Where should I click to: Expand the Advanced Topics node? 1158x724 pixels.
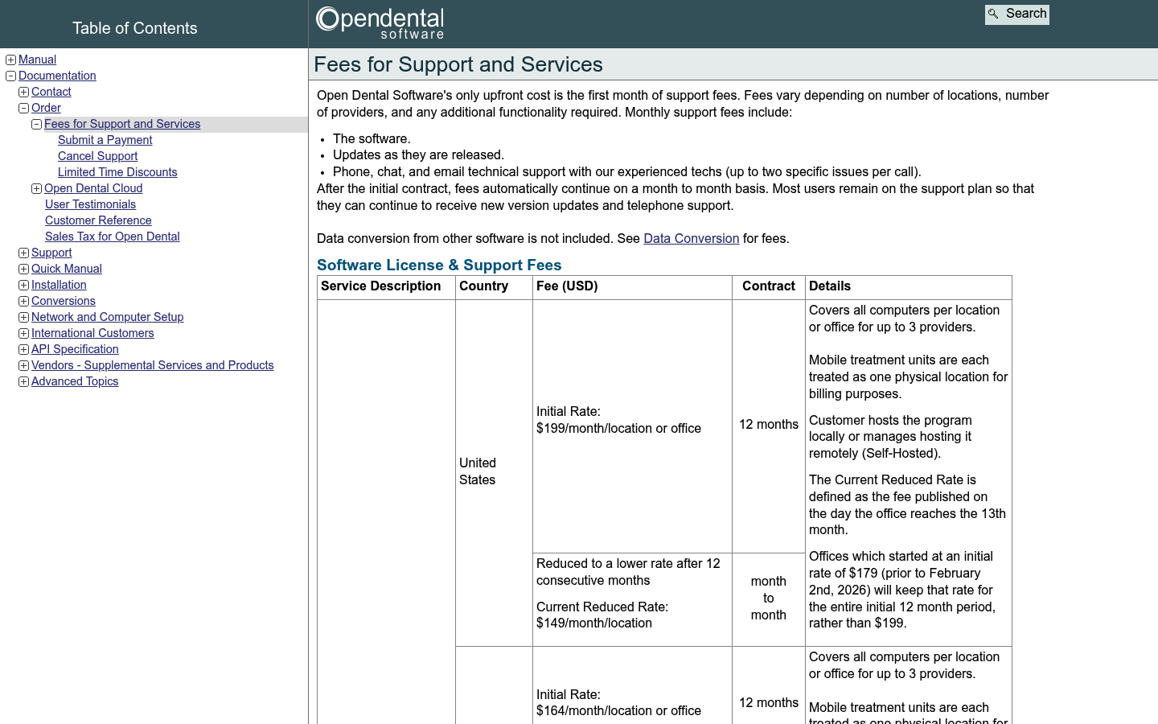click(23, 381)
